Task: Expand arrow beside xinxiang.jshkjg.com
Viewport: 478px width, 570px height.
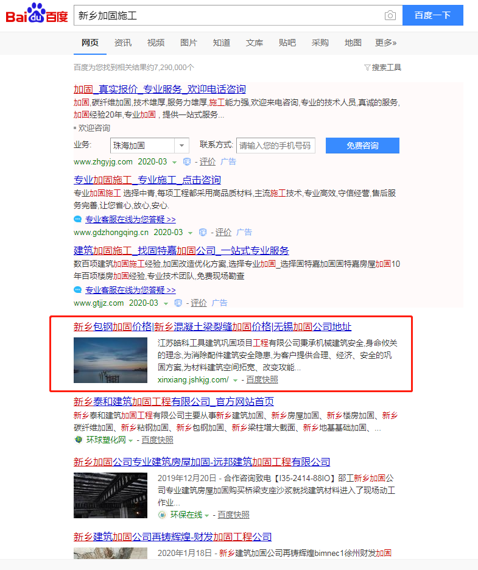Action: (235, 380)
